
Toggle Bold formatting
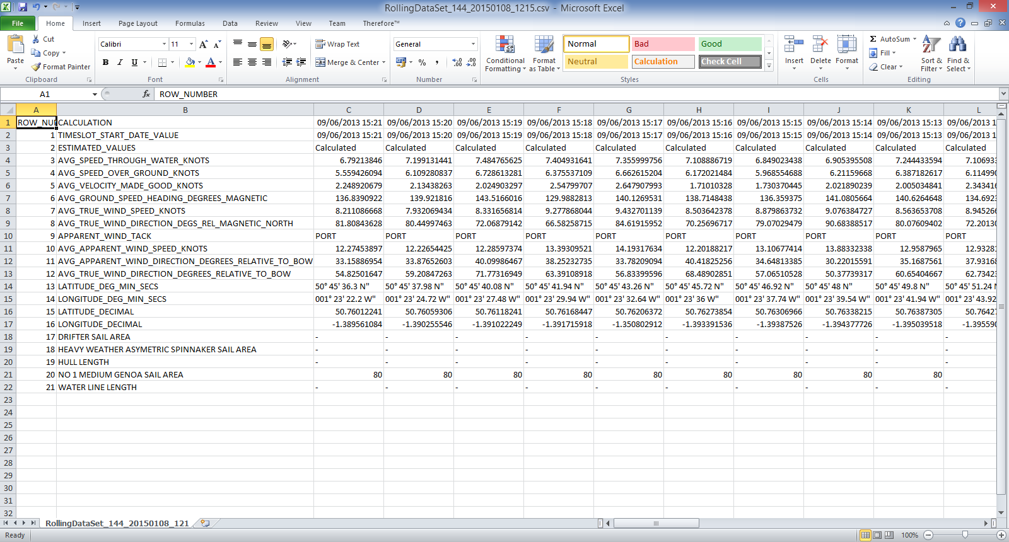tap(105, 62)
